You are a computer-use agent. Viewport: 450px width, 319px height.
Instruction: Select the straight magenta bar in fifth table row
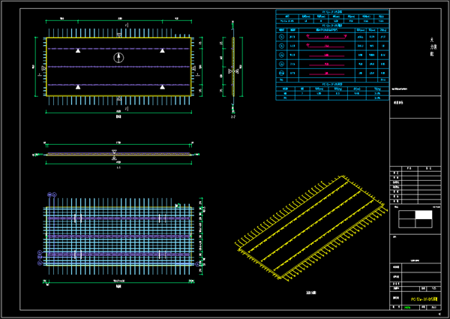(326, 74)
